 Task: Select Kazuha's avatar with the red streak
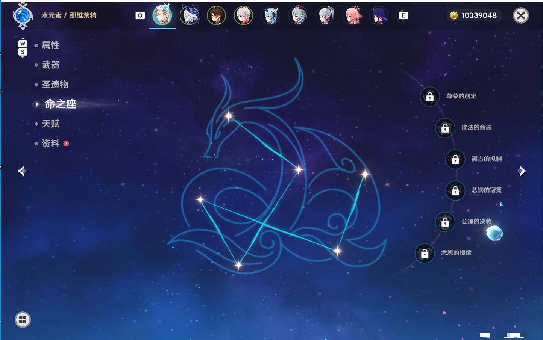pyautogui.click(x=243, y=15)
